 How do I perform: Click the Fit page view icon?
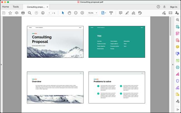coord(103,13)
